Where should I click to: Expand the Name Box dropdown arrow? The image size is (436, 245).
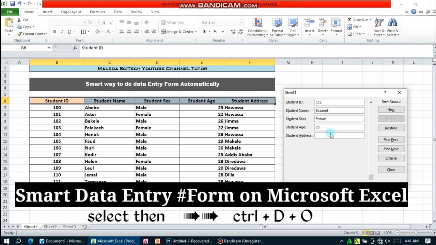tap(49, 48)
